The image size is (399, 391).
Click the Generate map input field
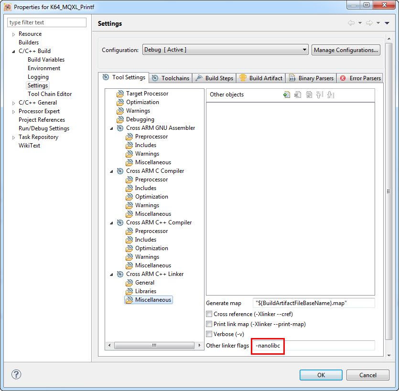point(314,303)
